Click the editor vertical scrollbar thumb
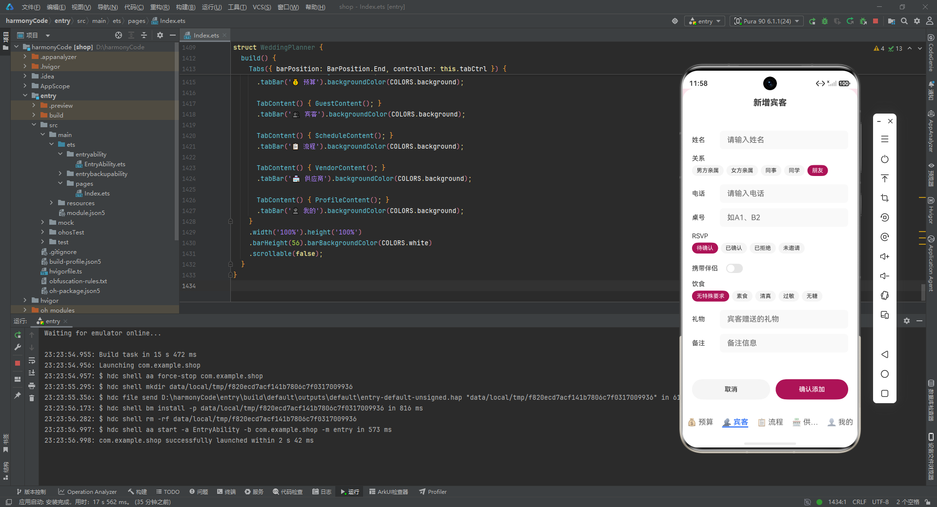This screenshot has width=937, height=507. pyautogui.click(x=923, y=292)
